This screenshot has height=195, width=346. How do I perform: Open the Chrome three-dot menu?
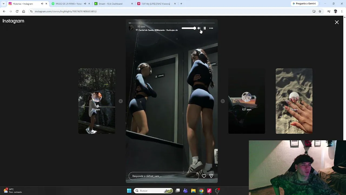pos(342,11)
